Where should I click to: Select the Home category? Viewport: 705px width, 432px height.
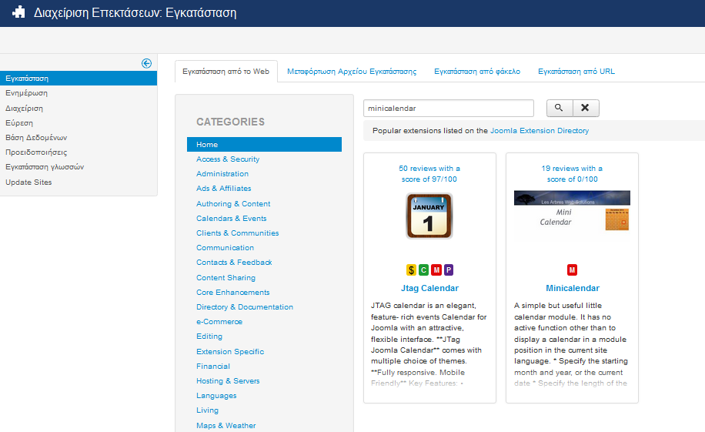point(264,145)
